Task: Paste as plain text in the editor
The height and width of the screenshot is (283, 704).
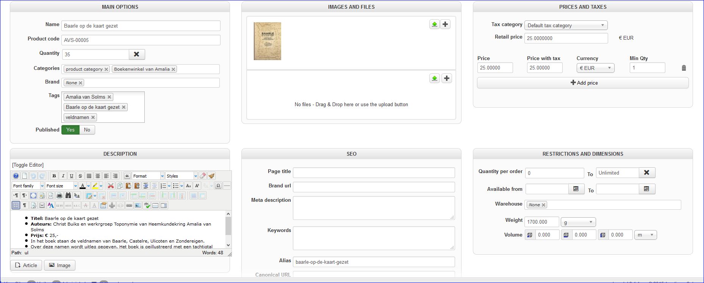Action: pos(137,186)
